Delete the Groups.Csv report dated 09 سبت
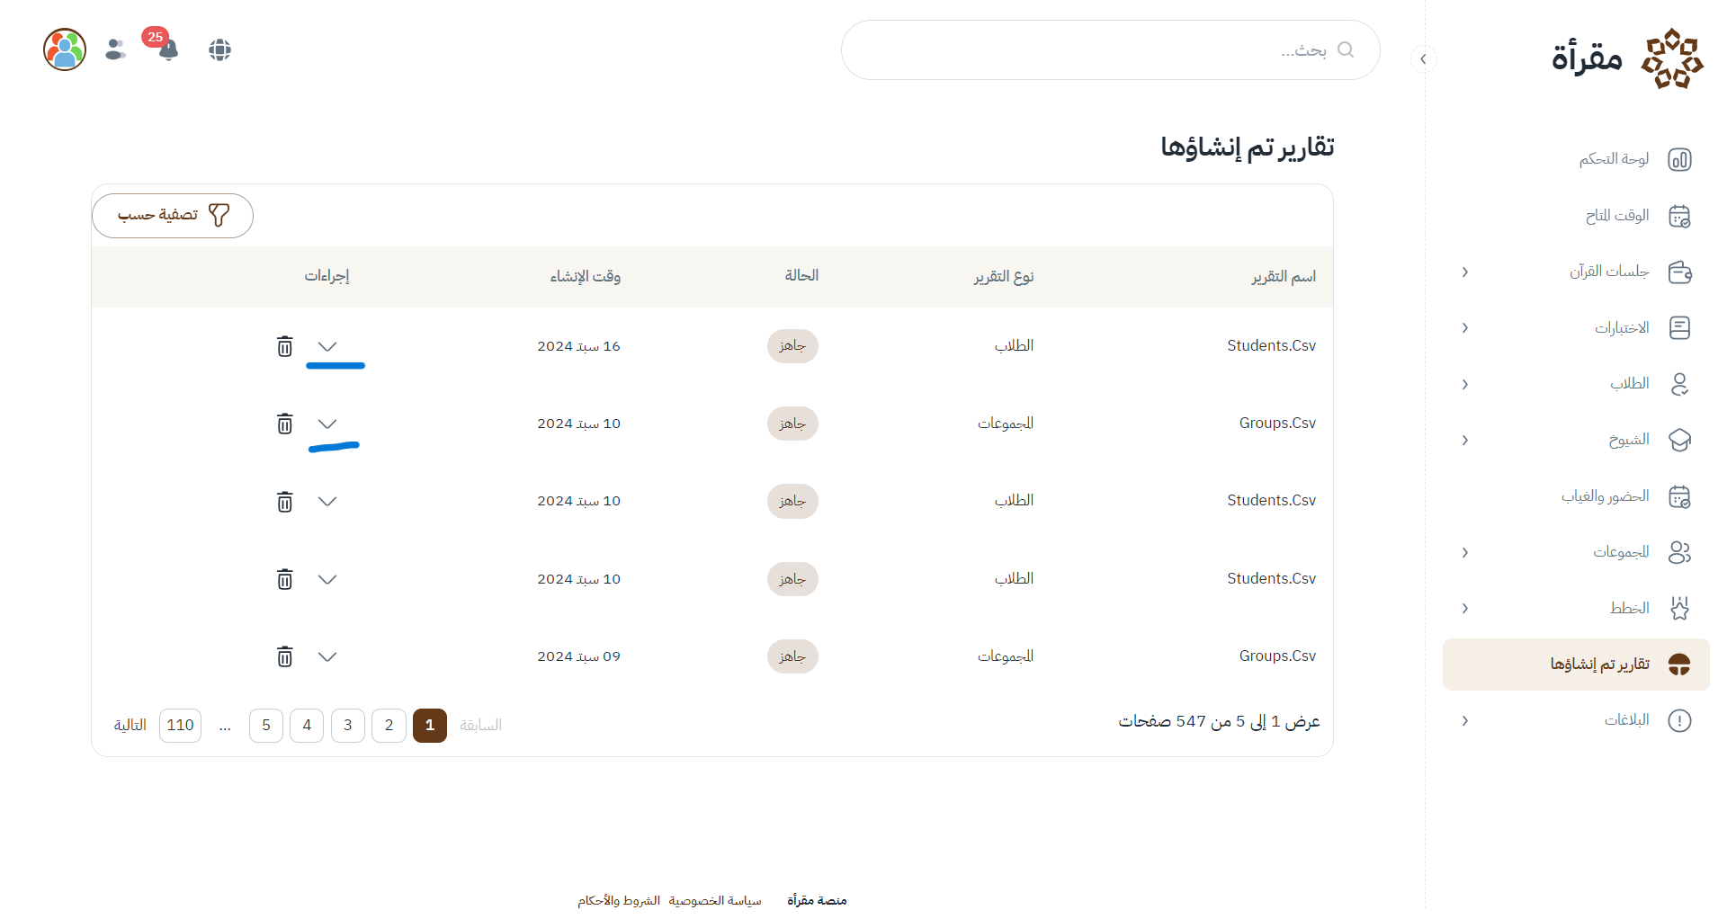1727x919 pixels. coord(284,656)
